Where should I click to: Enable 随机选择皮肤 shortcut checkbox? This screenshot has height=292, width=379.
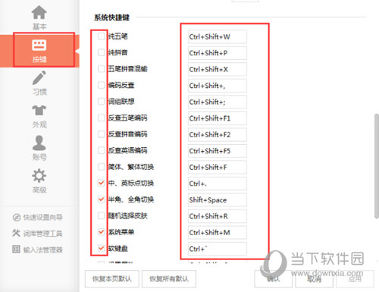(x=101, y=215)
